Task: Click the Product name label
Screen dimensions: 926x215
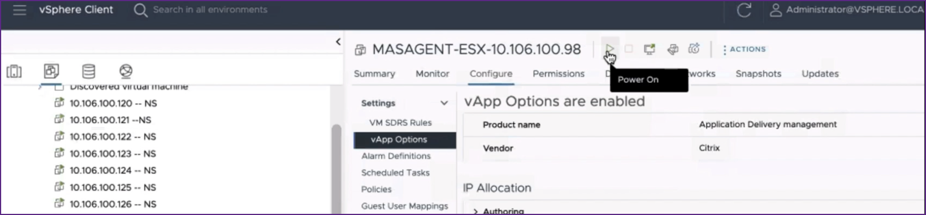Action: coord(511,125)
